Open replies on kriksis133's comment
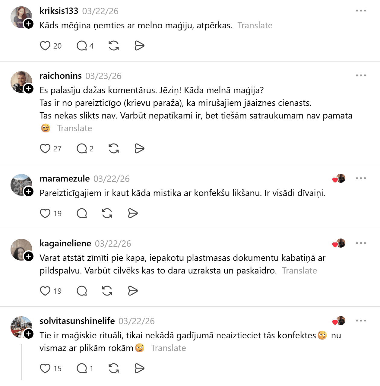Viewport: 380px width, 386px height. pos(82,46)
